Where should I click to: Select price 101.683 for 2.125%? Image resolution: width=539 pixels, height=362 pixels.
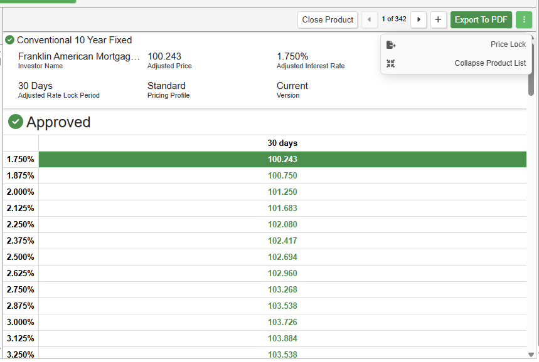click(x=282, y=209)
